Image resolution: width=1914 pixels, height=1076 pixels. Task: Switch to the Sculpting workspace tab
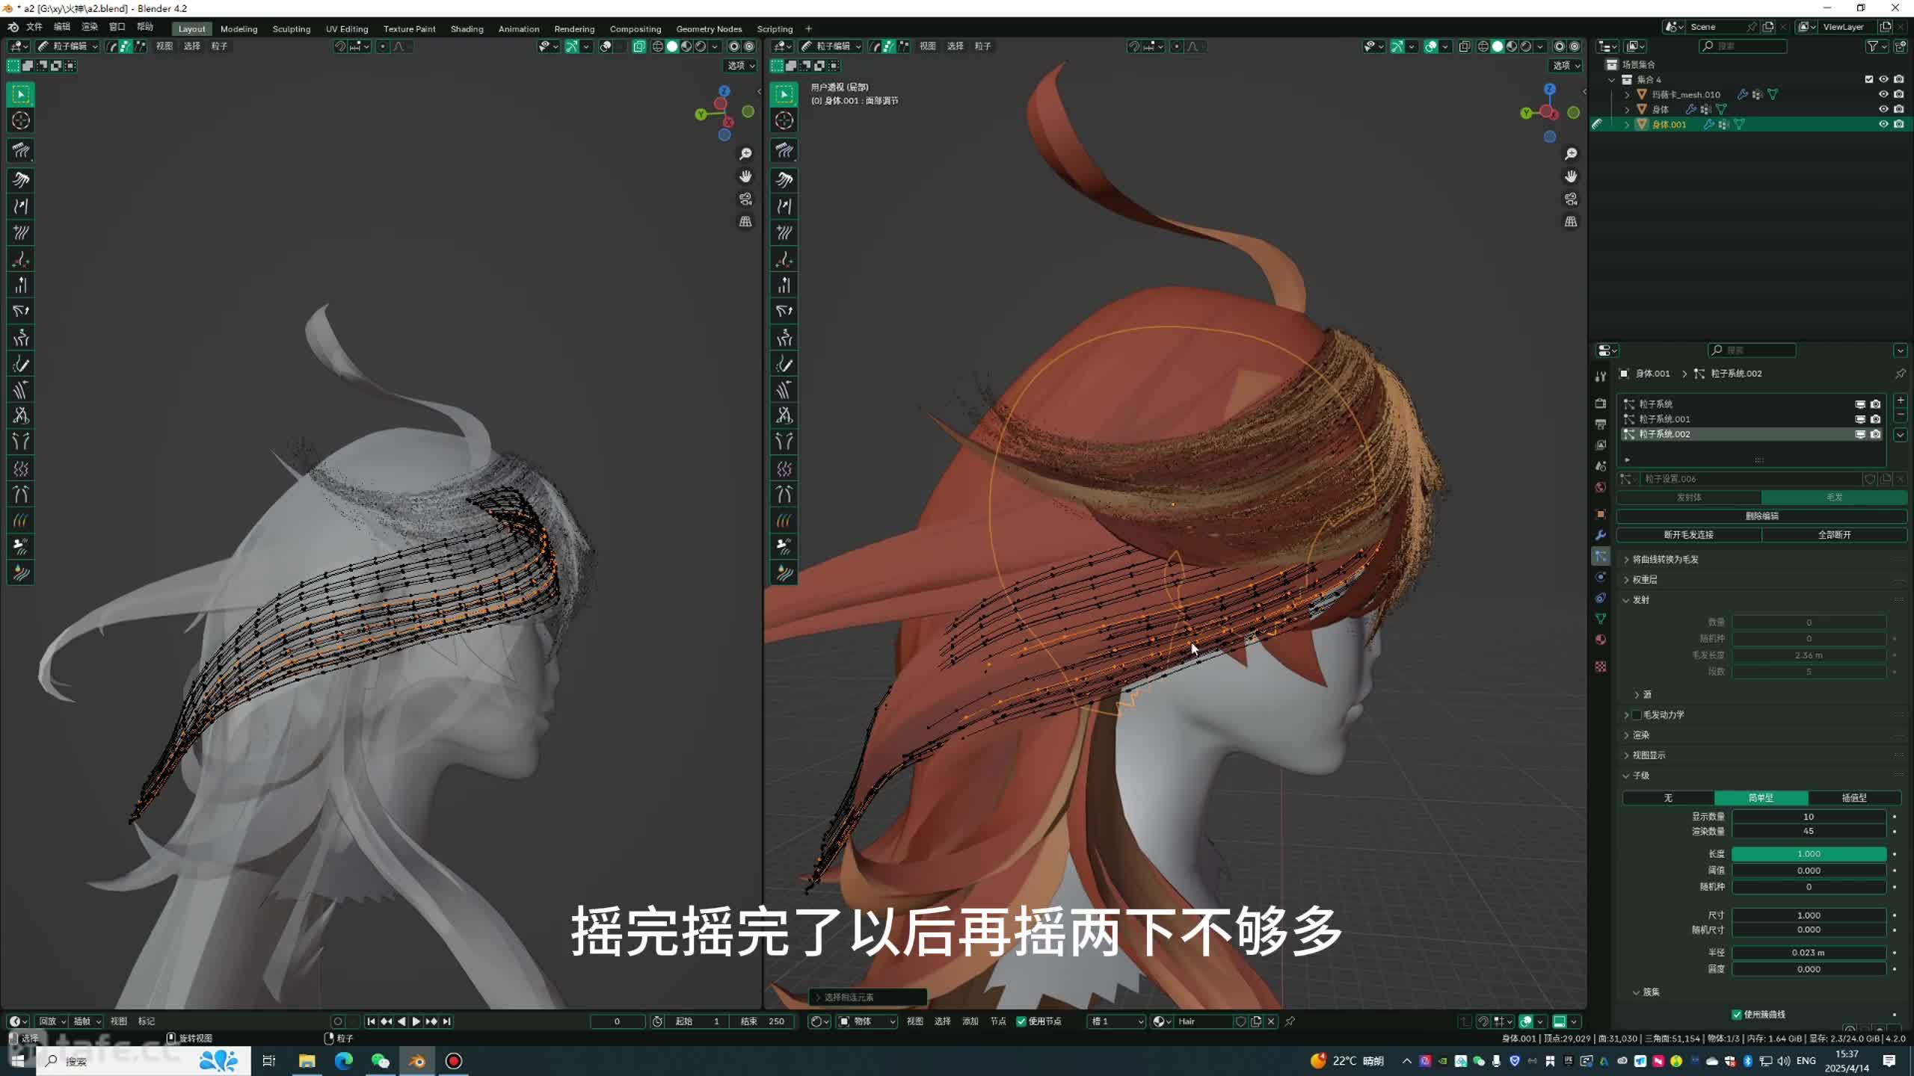(x=291, y=28)
